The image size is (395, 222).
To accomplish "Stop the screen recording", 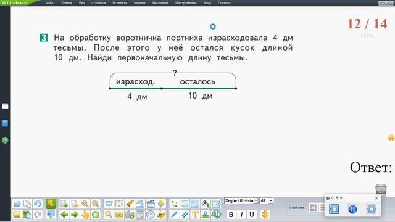I will [x=372, y=209].
